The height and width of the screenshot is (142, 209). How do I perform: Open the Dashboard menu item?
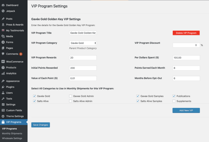coord(14,5)
